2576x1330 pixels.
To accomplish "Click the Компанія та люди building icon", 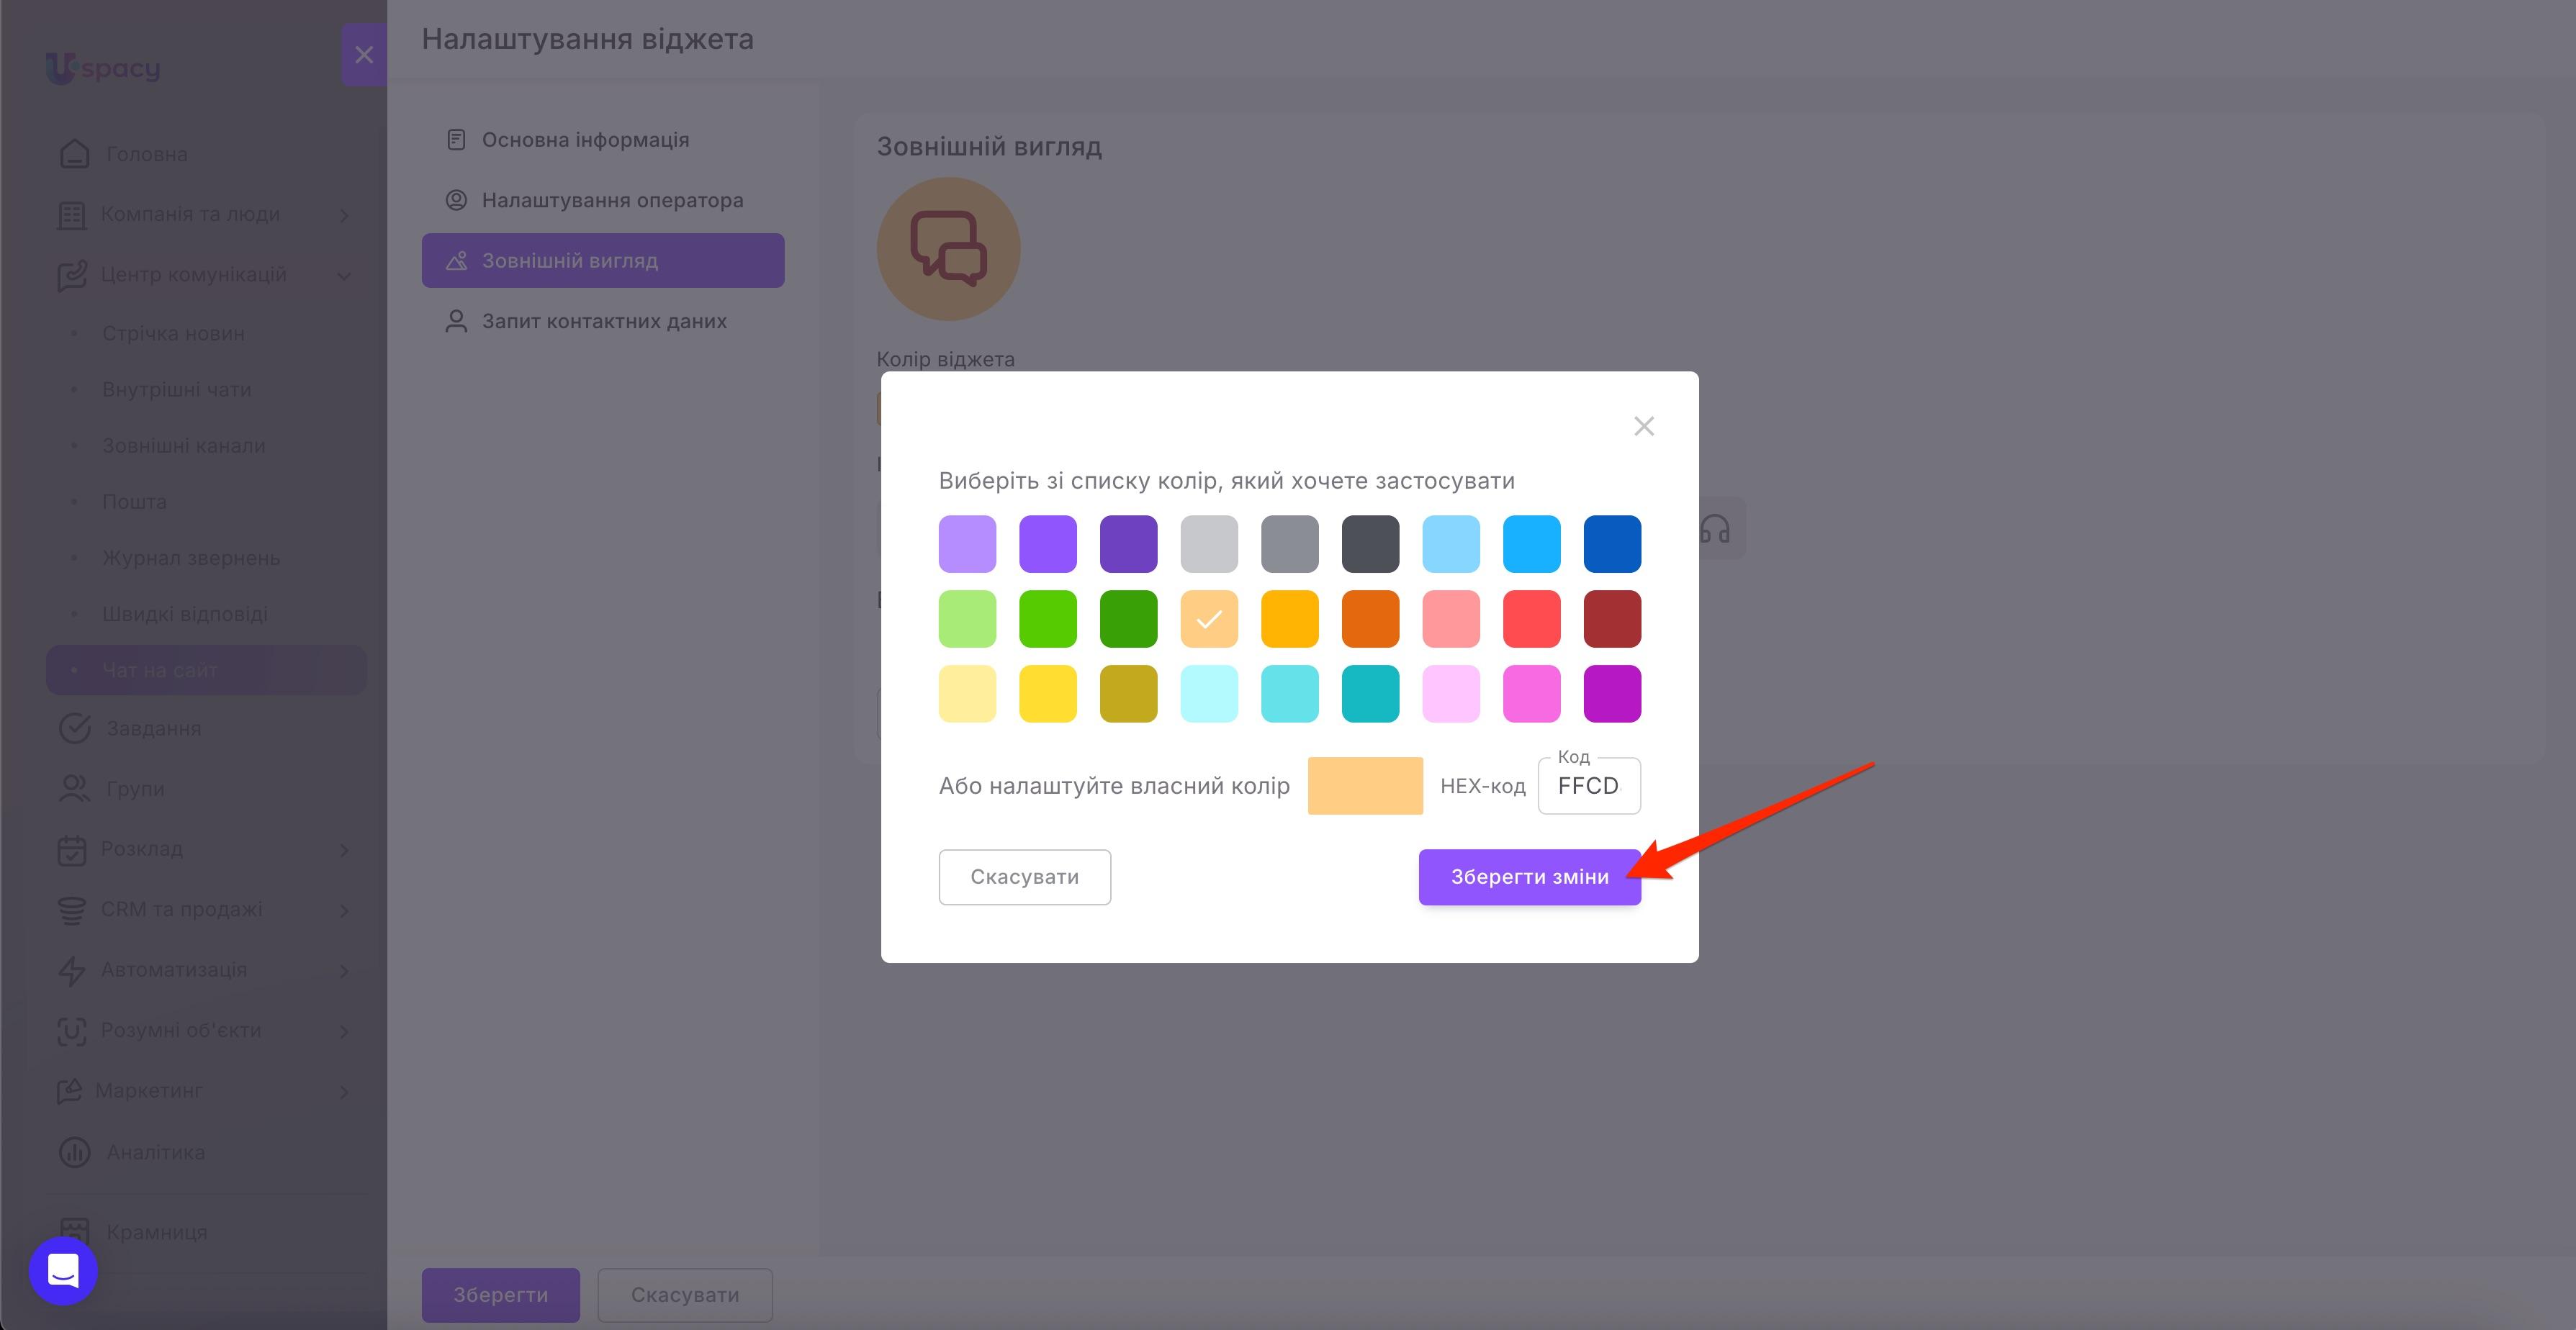I will pyautogui.click(x=72, y=215).
